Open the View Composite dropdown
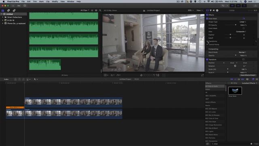 (x=241, y=32)
